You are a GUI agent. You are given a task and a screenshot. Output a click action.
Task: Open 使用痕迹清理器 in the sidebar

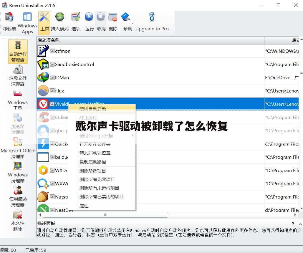[x=18, y=196]
